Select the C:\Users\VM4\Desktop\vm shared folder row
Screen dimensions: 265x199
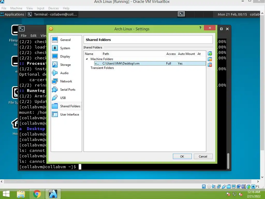(150, 63)
